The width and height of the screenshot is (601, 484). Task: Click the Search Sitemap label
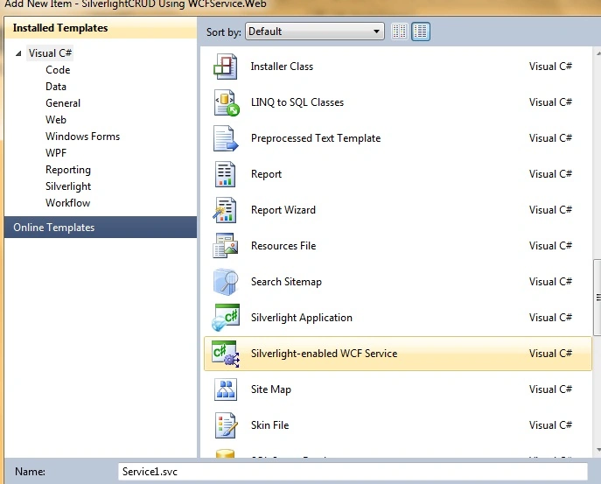click(286, 282)
